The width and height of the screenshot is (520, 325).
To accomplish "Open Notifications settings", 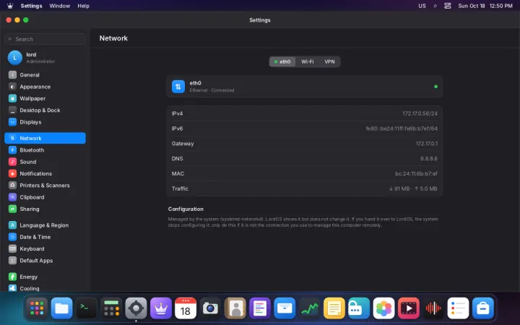I will tap(45, 173).
